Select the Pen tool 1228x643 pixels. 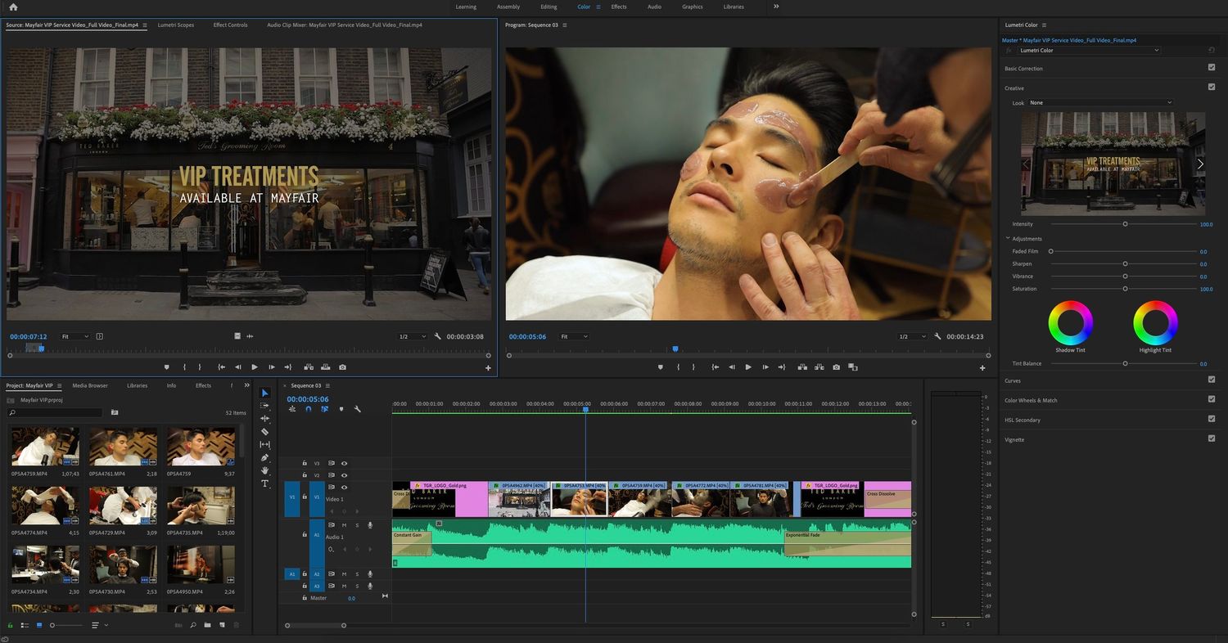264,458
